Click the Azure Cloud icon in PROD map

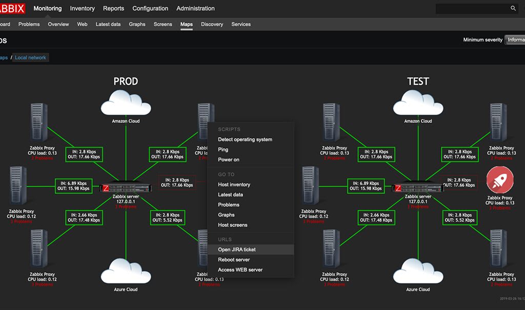tap(125, 271)
